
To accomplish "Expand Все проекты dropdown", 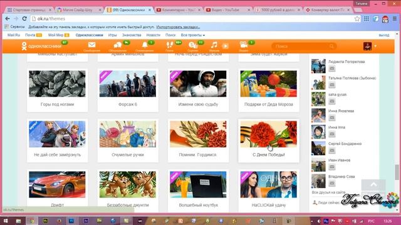I will tap(193, 35).
